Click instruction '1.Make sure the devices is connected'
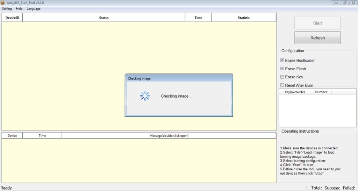The image size is (358, 191). coord(309,148)
